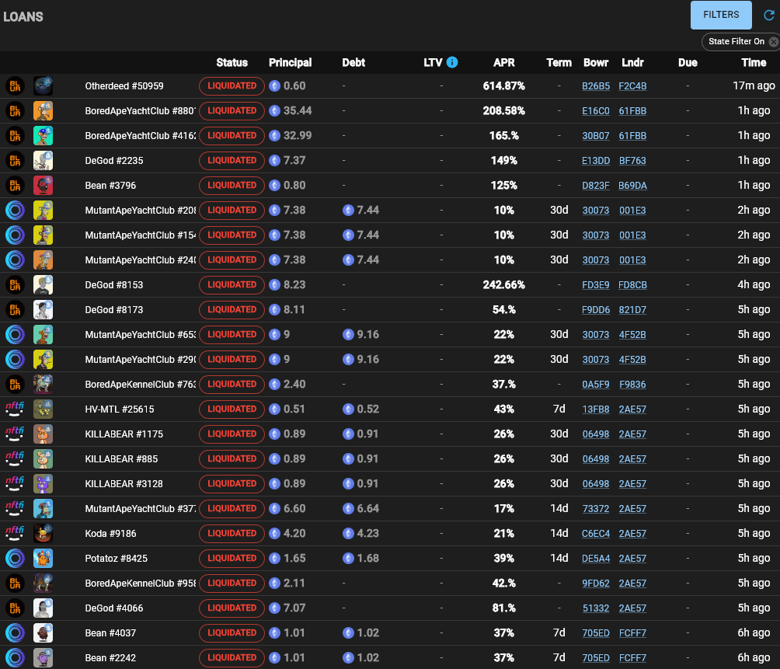780x669 pixels.
Task: Open borrower link B26B5
Action: click(x=596, y=86)
